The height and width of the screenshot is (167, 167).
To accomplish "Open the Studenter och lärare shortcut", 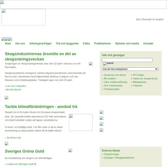I will (x=115, y=75).
